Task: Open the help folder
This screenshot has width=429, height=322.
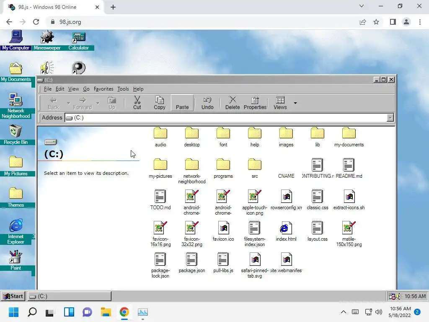Action: [x=255, y=137]
